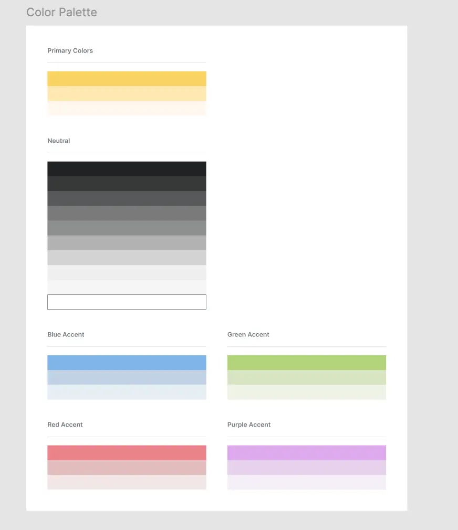Image resolution: width=458 pixels, height=530 pixels.
Task: Choose the saturated blue Blue Accent swatch
Action: point(127,363)
